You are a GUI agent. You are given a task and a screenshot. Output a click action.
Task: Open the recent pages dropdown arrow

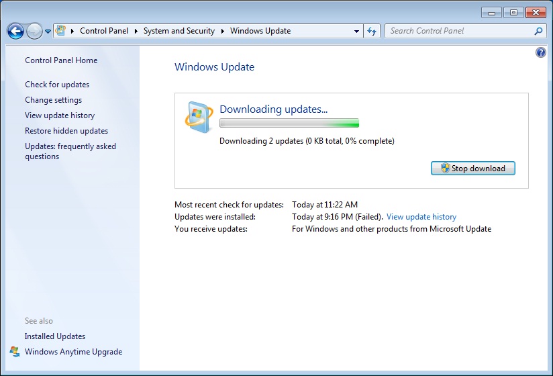click(x=48, y=32)
